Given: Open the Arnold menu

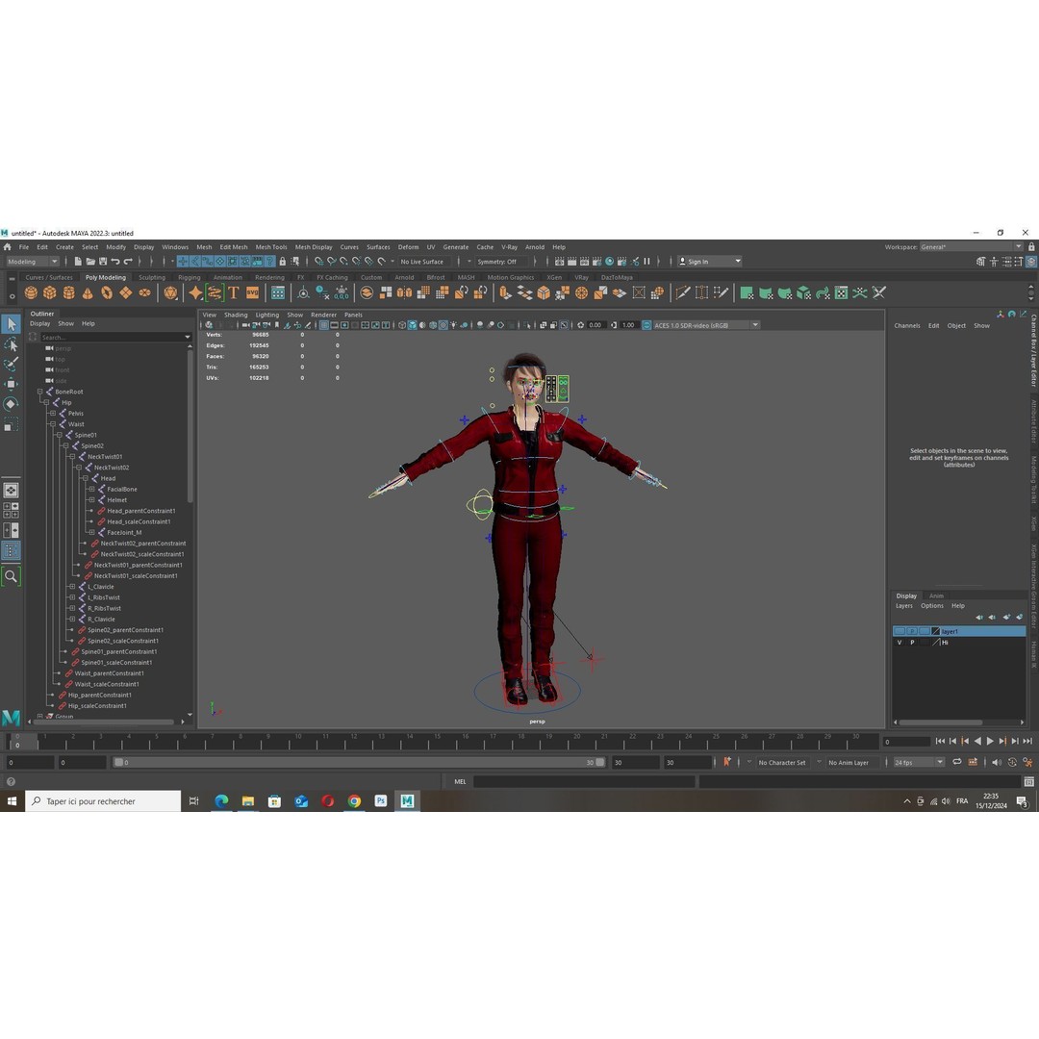Looking at the screenshot, I should 535,247.
